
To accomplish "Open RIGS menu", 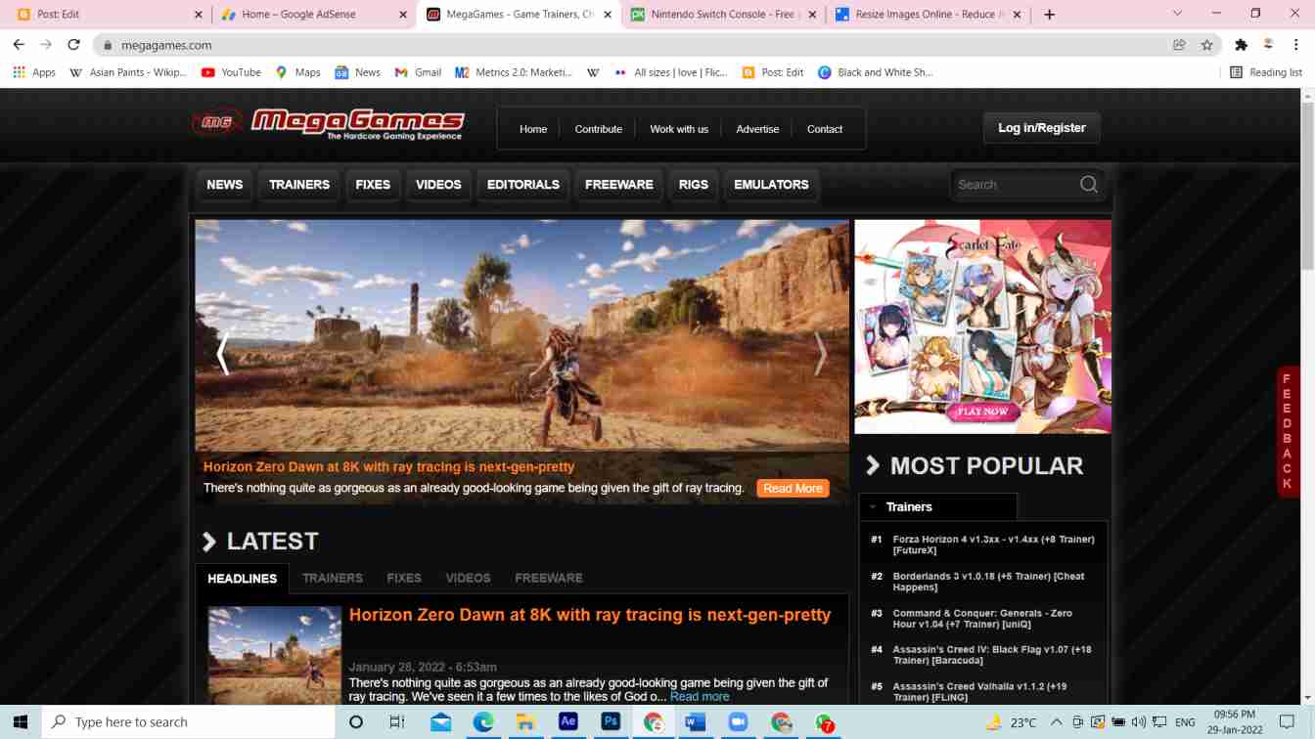I will (694, 185).
